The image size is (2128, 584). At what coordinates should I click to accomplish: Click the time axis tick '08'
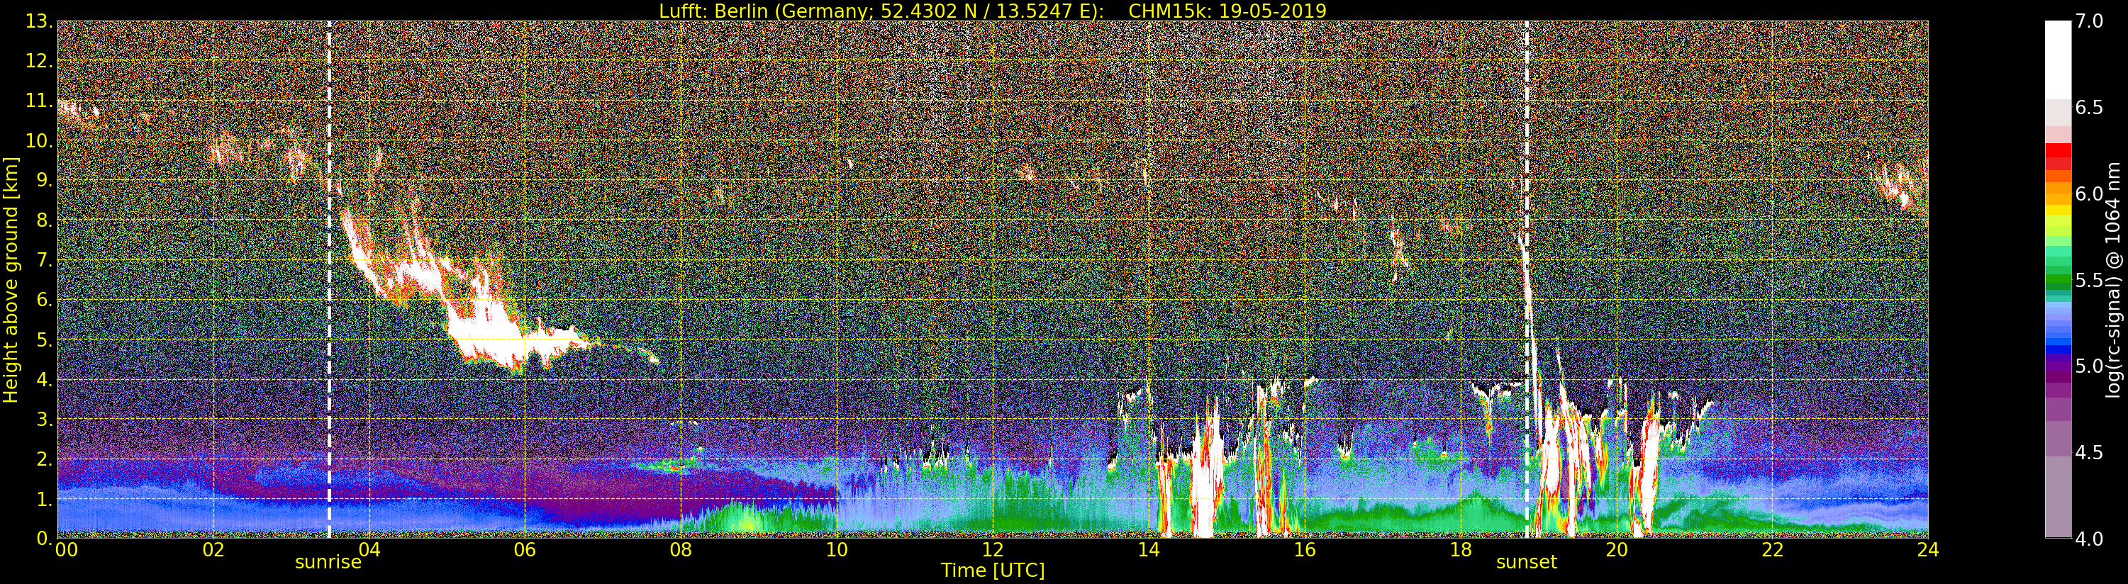point(681,550)
